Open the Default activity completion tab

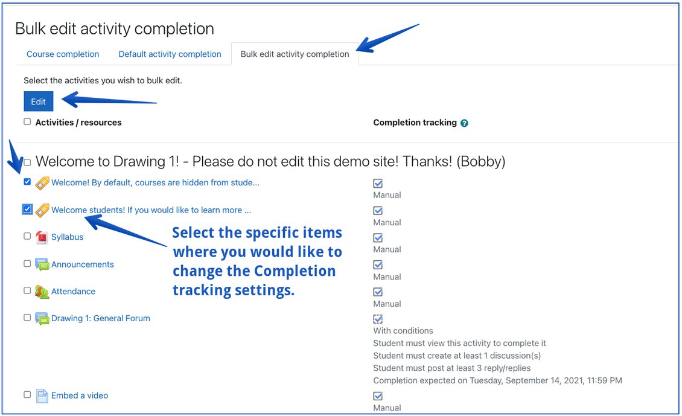170,54
